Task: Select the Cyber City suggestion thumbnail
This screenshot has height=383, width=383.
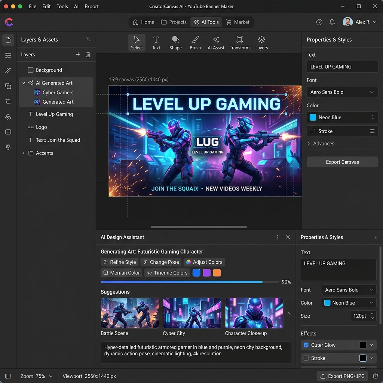Action: (192, 313)
